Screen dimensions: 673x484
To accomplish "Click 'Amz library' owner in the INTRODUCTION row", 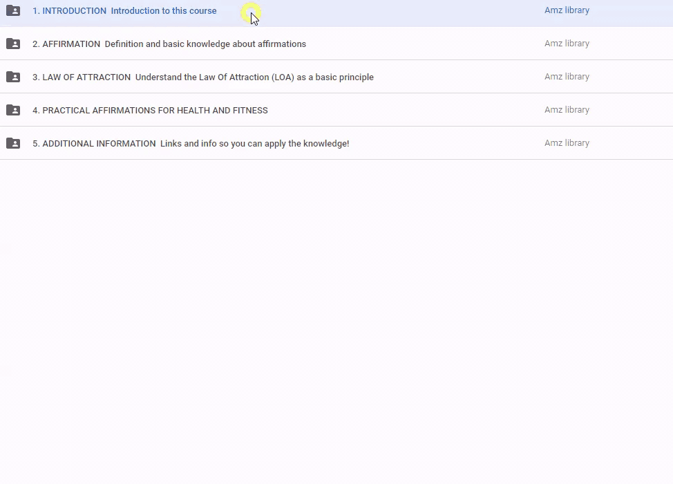I will point(567,10).
